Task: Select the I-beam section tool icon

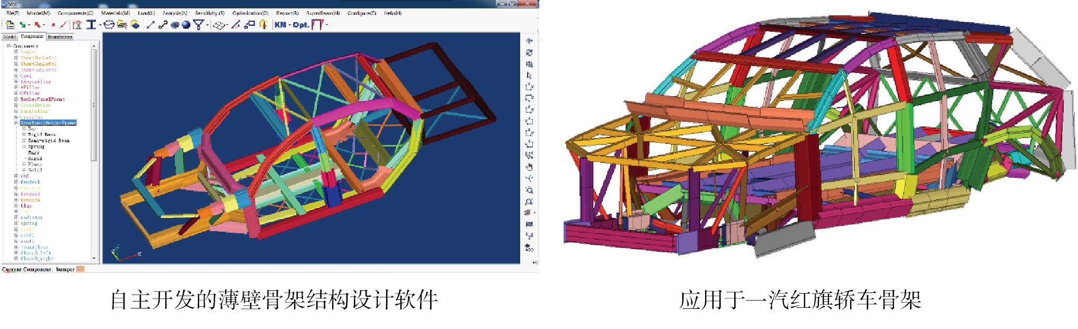Action: [91, 25]
